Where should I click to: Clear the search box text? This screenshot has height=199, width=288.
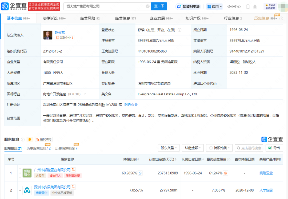click(147, 6)
